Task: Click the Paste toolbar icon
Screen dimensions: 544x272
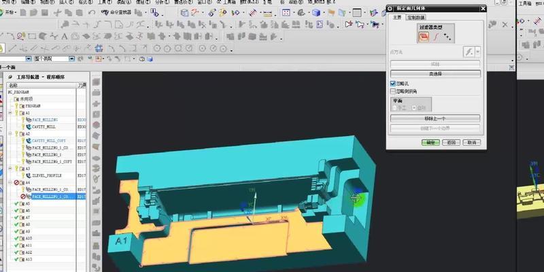Action: point(80,13)
